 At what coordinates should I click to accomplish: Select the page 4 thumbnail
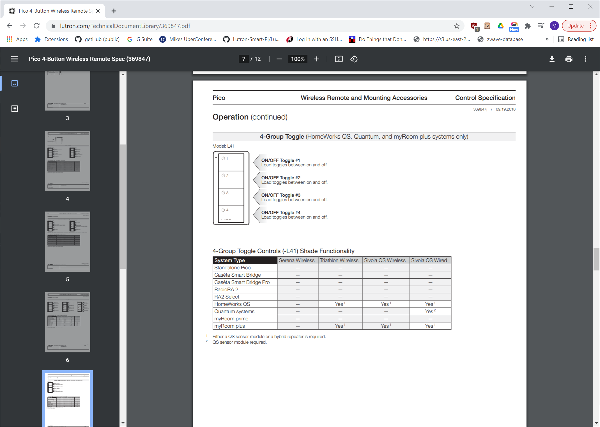(x=67, y=161)
